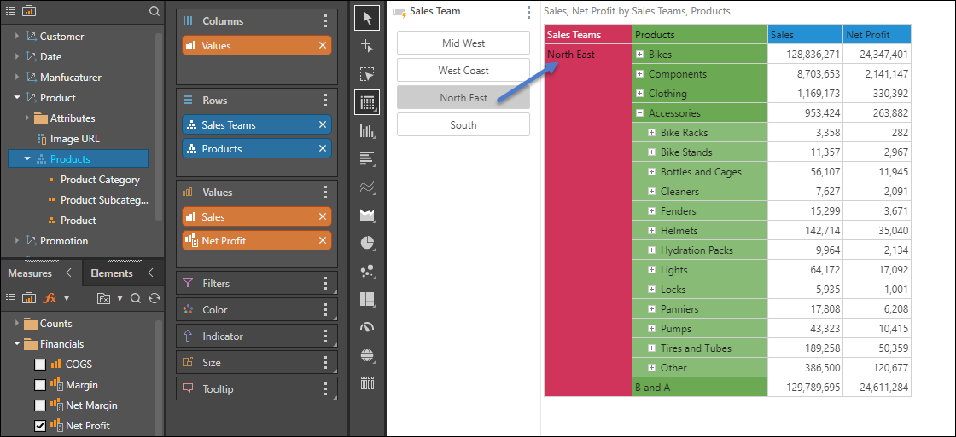Open the fx formula icon in Measures
The width and height of the screenshot is (956, 437).
click(50, 298)
